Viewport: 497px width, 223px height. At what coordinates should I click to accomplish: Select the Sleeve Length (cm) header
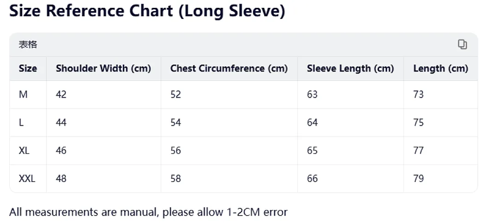click(350, 69)
